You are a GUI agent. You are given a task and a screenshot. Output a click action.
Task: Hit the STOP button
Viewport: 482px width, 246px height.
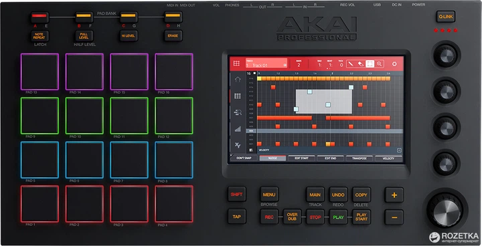(x=315, y=217)
